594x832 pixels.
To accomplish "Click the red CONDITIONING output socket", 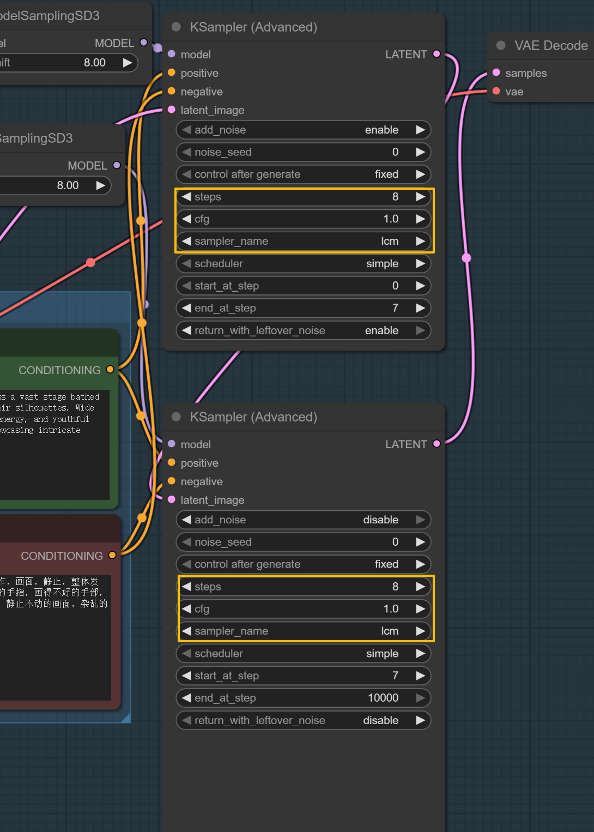I will click(x=112, y=555).
